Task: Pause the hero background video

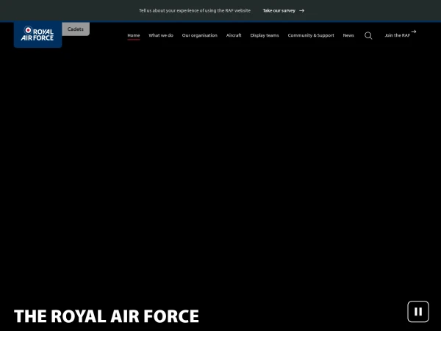Action: pyautogui.click(x=417, y=311)
